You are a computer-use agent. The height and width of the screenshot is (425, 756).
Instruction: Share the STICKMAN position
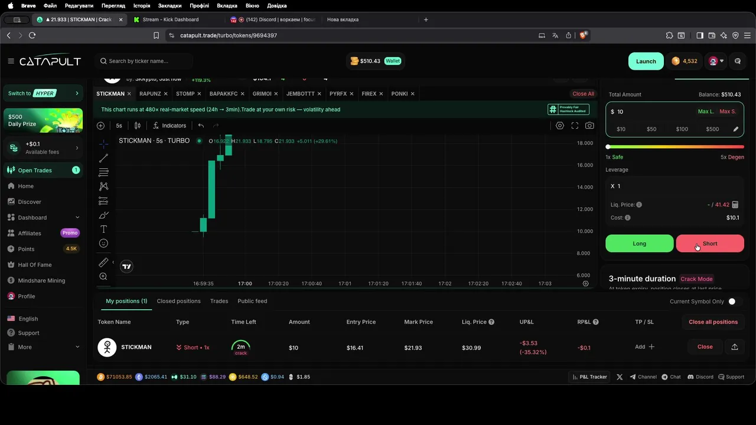click(x=735, y=347)
